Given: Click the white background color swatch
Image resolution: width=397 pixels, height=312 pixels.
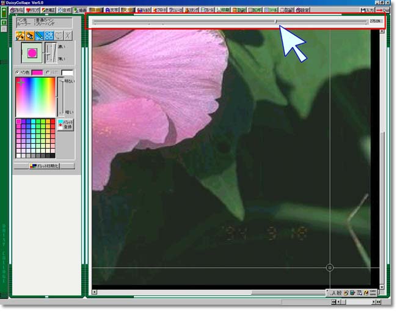Looking at the screenshot, I should click(67, 73).
